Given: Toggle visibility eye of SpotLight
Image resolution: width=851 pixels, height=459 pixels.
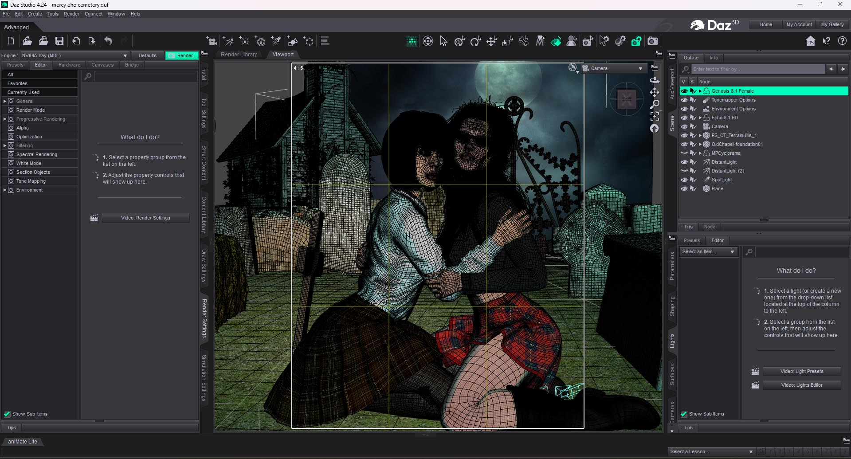Looking at the screenshot, I should 684,180.
